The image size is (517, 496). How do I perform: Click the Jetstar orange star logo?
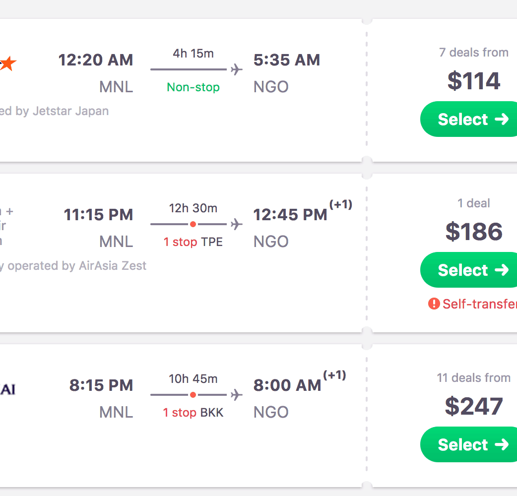click(x=8, y=63)
